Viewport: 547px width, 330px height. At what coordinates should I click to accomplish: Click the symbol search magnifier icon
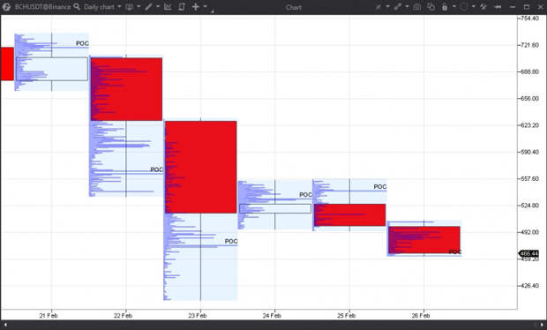tap(77, 7)
